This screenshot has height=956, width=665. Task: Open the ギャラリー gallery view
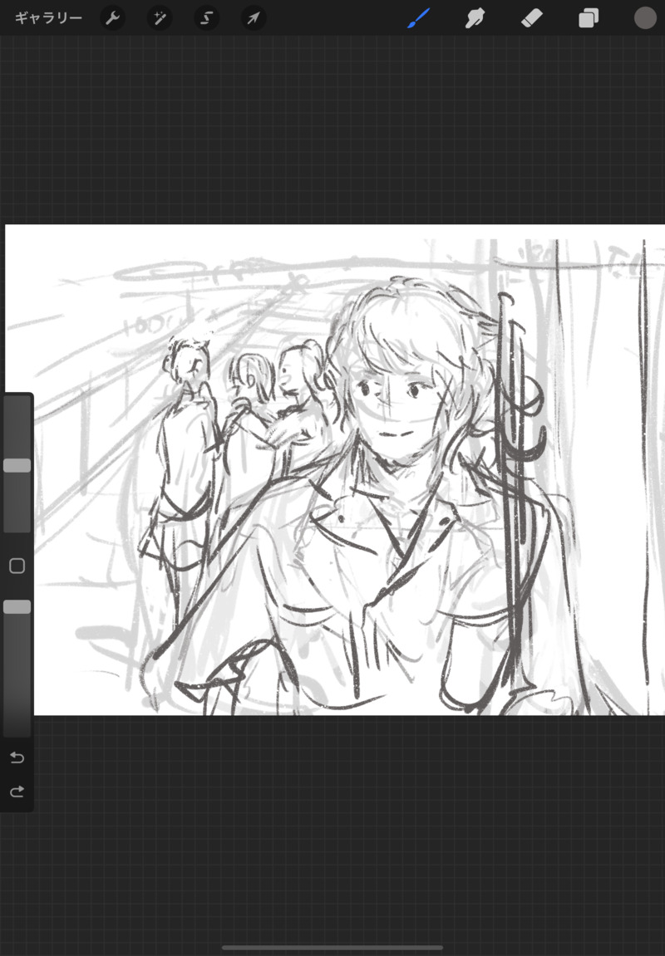pyautogui.click(x=49, y=18)
